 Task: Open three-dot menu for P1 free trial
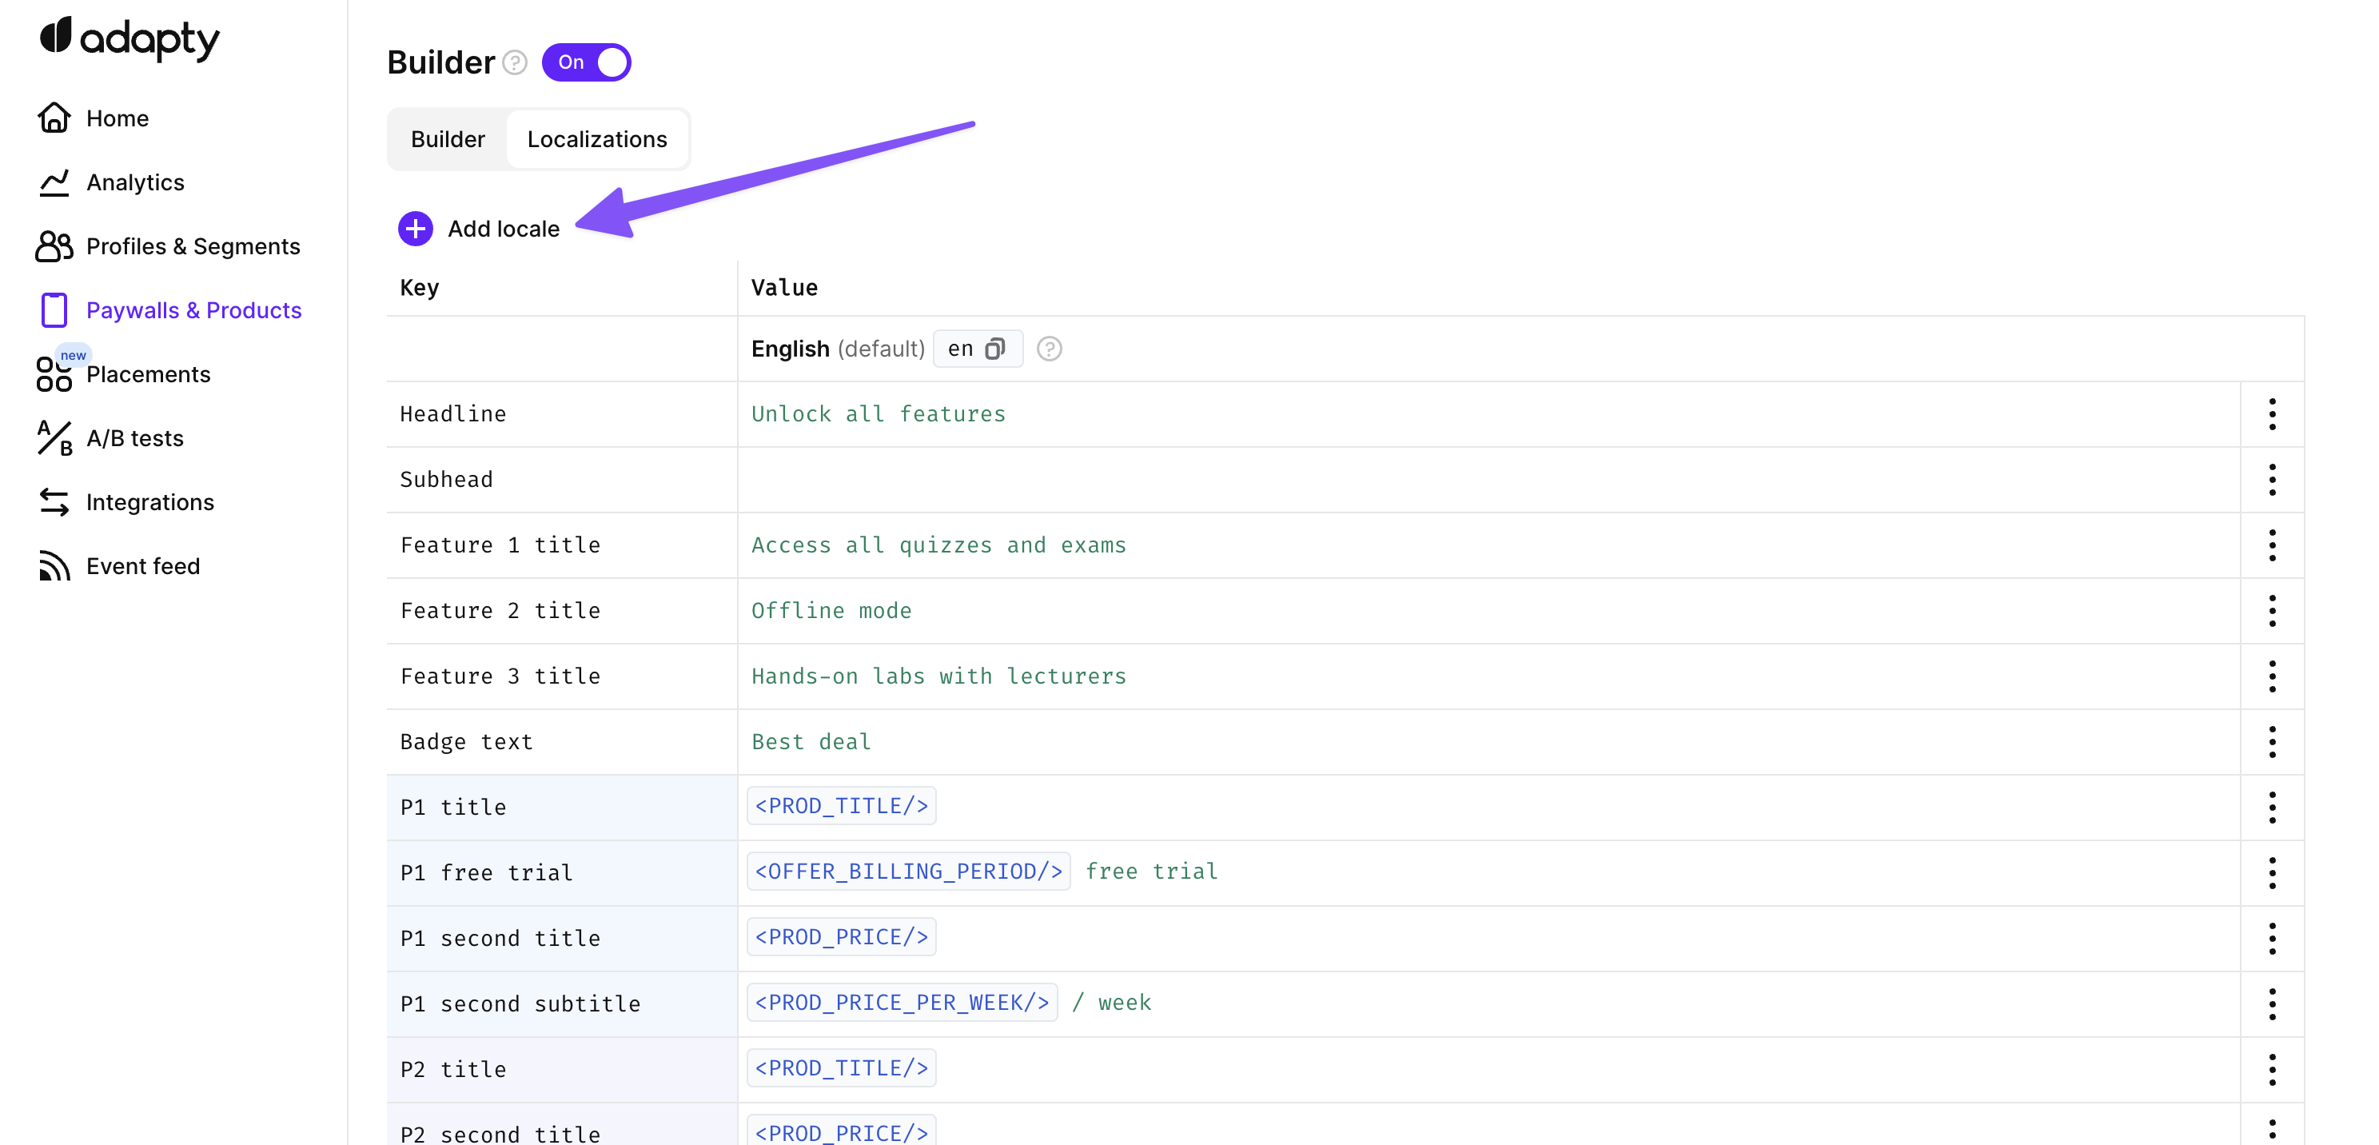click(x=2271, y=872)
